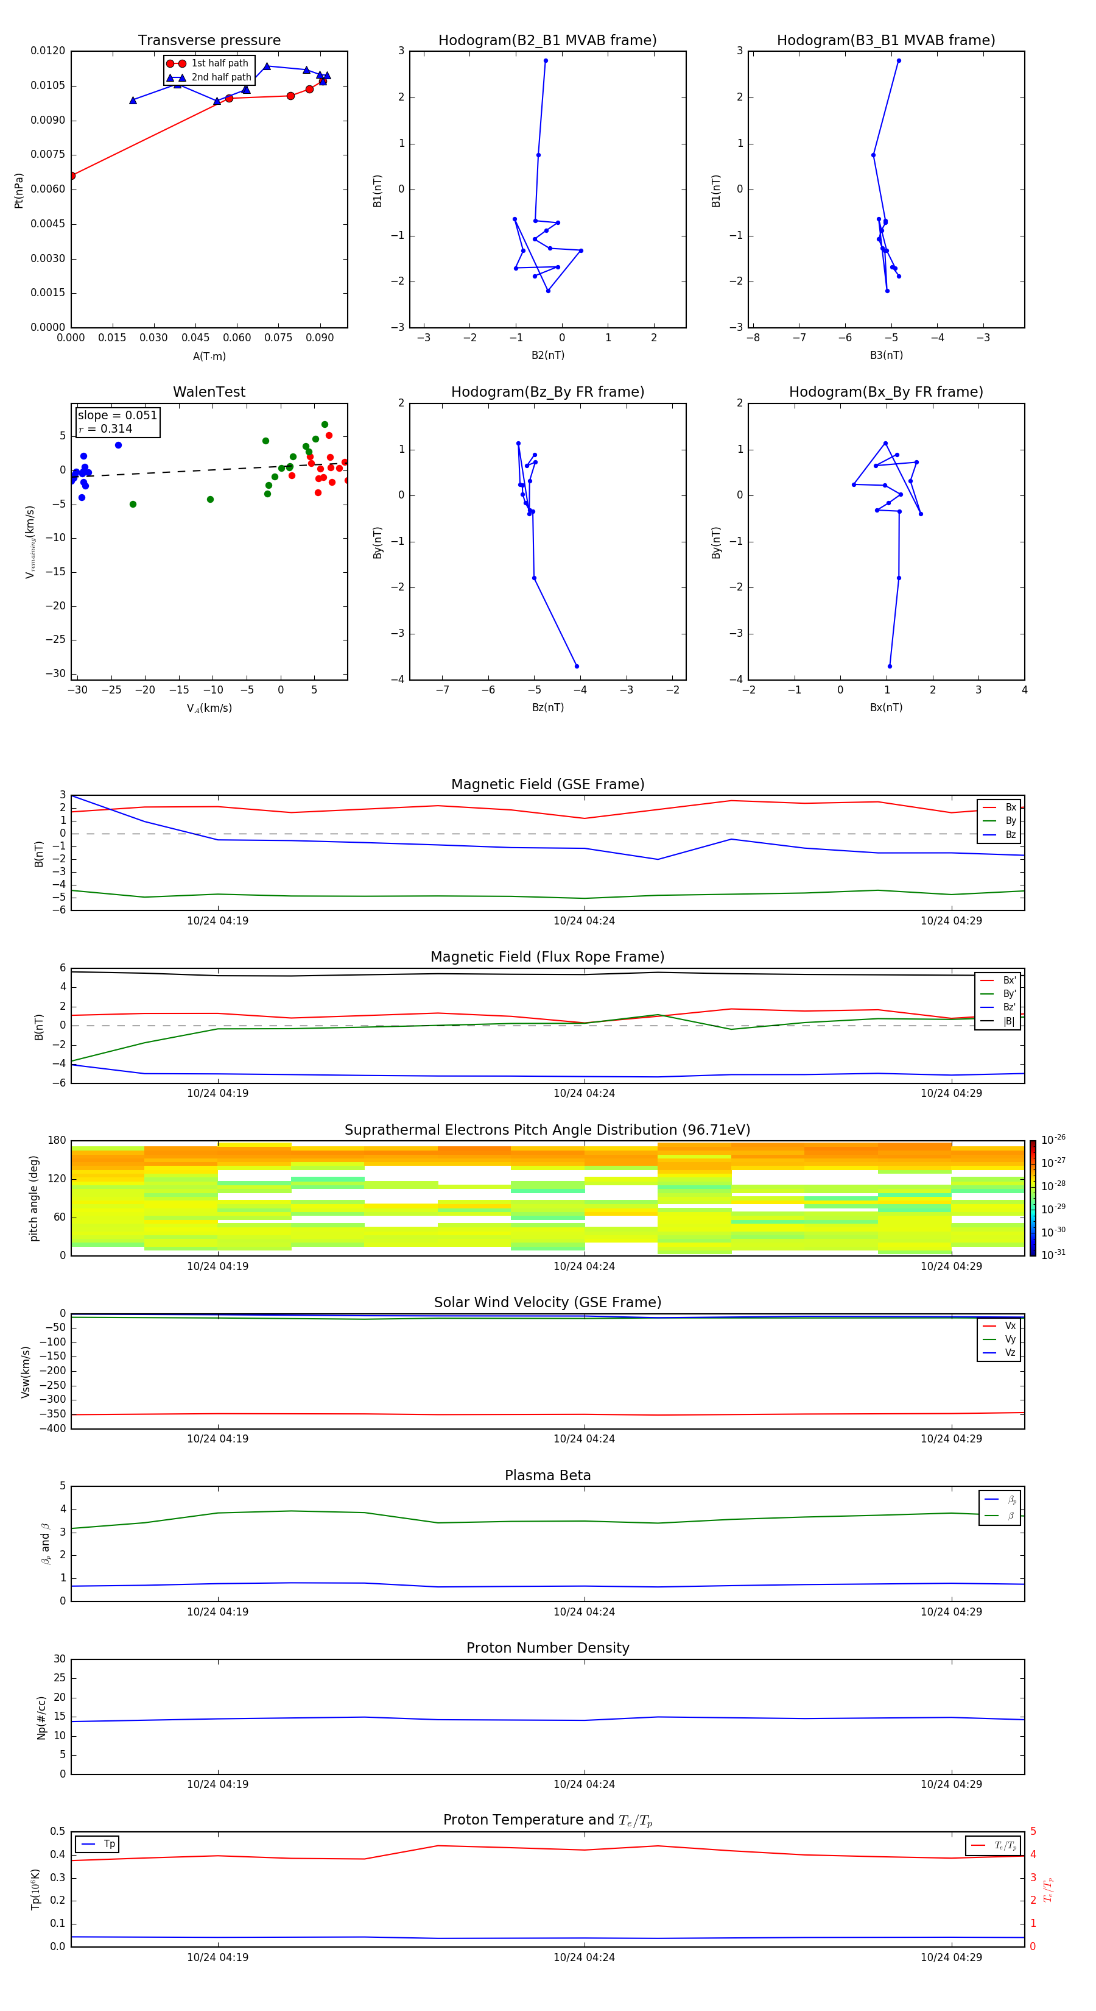Click '10/24 04:24' tick under Proton Temperature panel
Image resolution: width=1096 pixels, height=2011 pixels.
(585, 1957)
